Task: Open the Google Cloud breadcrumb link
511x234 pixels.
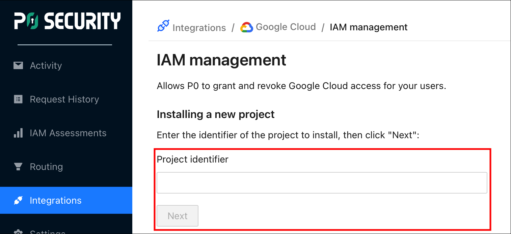Action: 286,27
